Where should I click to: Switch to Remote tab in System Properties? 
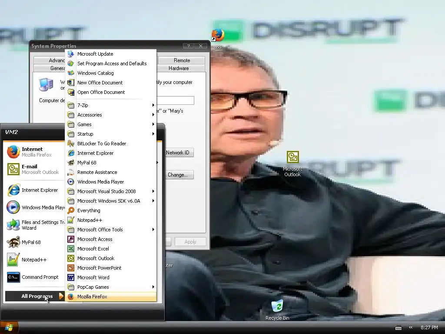point(182,60)
